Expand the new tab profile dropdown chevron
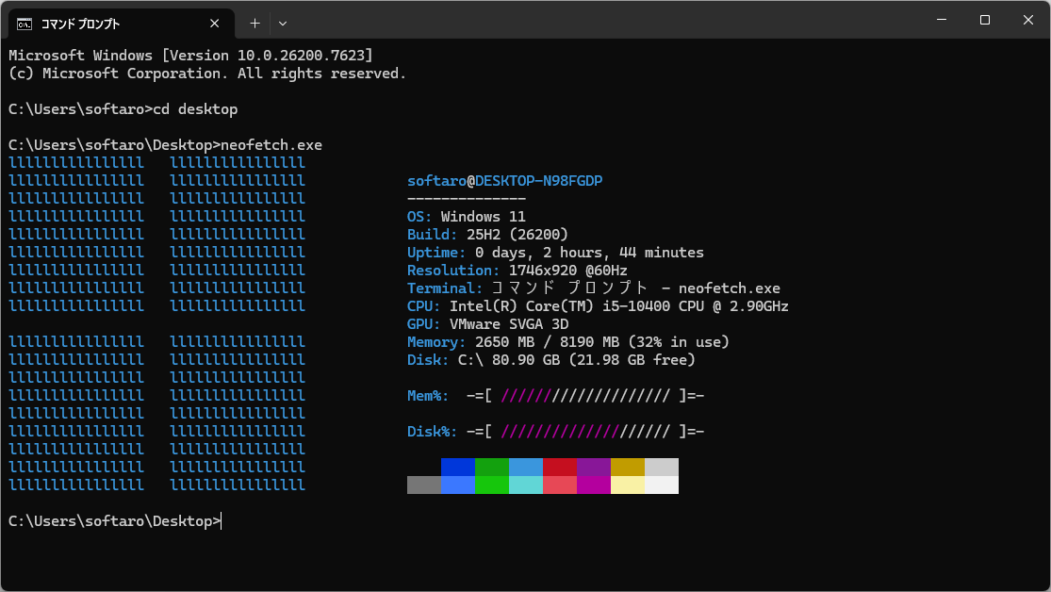The height and width of the screenshot is (592, 1051). click(283, 23)
